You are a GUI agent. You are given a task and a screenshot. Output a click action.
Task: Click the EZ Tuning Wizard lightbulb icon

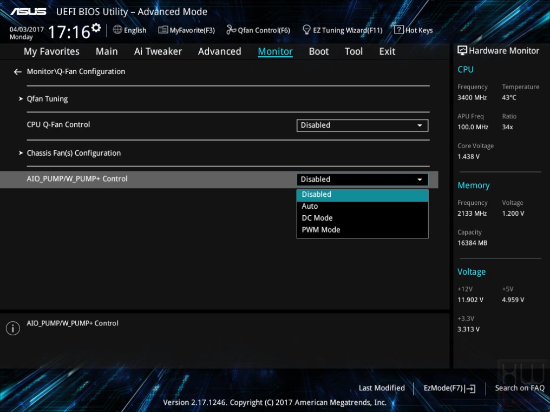click(x=306, y=30)
